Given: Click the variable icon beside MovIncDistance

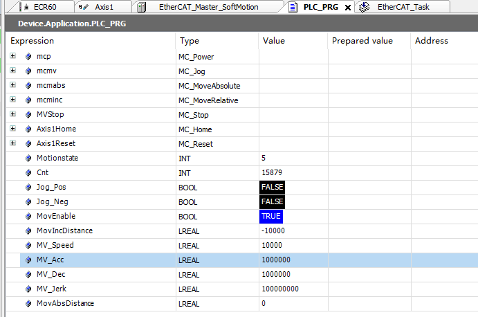Looking at the screenshot, I should point(28,231).
